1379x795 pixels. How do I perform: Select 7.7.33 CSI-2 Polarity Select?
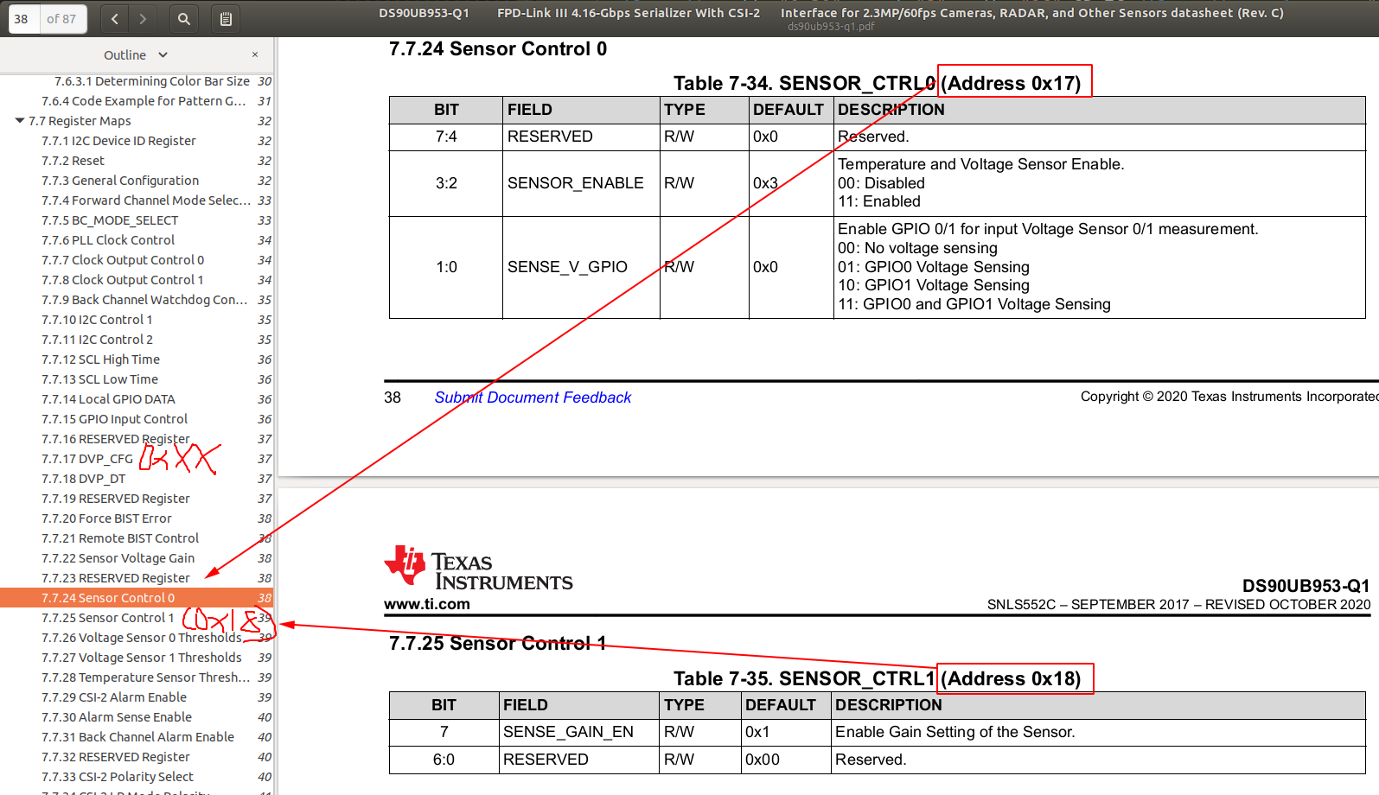(118, 777)
